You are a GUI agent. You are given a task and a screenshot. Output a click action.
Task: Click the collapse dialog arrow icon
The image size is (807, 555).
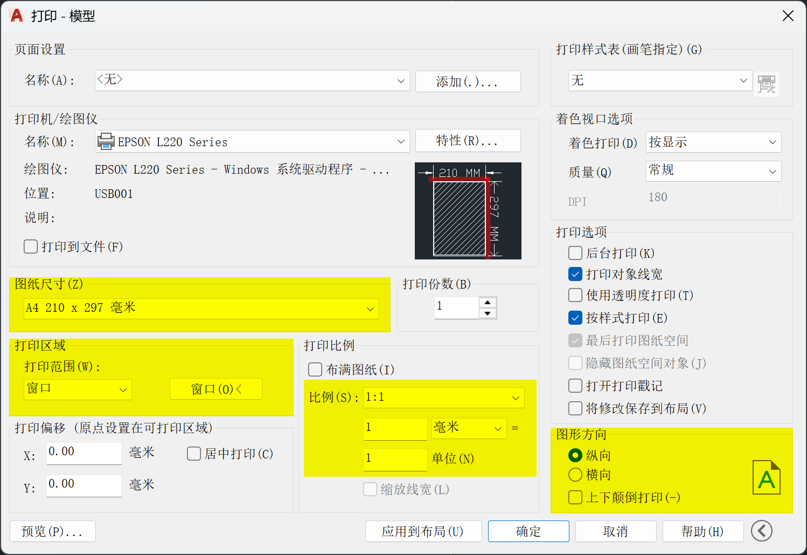[762, 531]
